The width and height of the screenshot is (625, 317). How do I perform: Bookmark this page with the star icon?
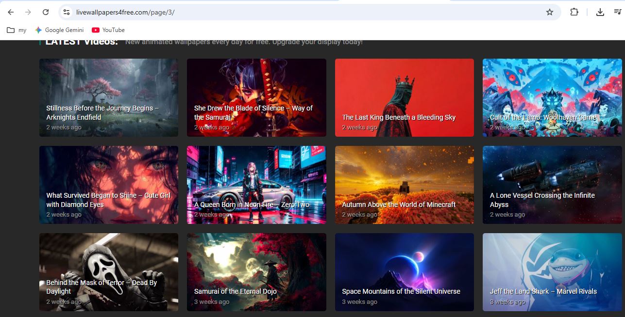coord(549,12)
